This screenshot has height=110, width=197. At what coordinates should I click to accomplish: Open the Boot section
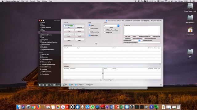click(44, 25)
